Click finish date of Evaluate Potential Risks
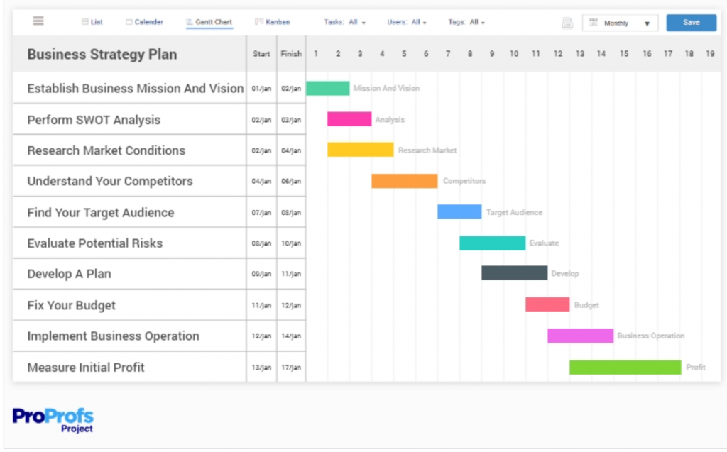 click(291, 243)
